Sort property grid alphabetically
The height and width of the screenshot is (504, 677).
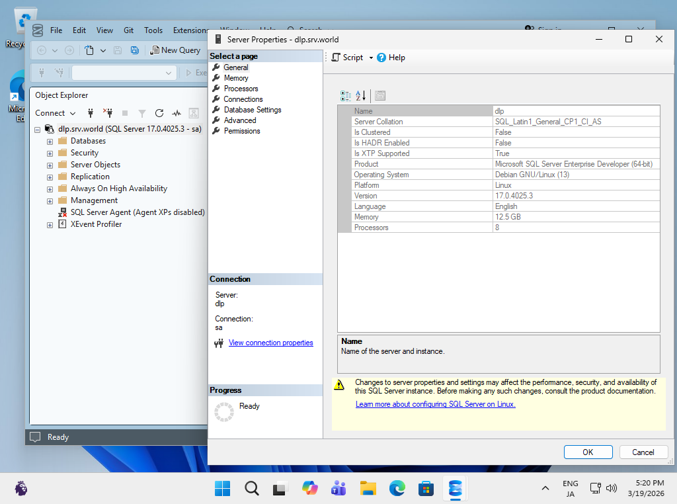(x=360, y=95)
